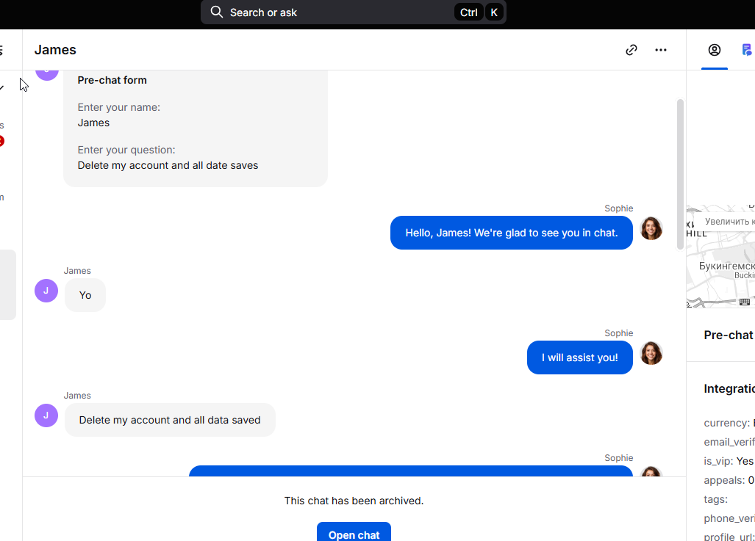The height and width of the screenshot is (541, 755).
Task: Click the Ctrl shortcut key badge
Action: [x=468, y=12]
